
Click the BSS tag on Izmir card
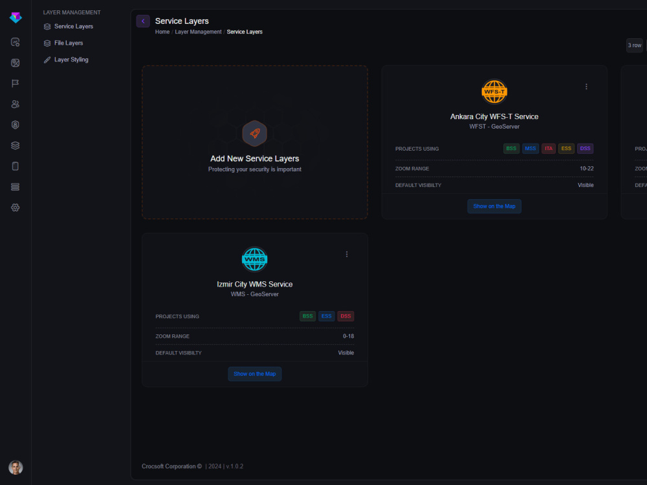click(307, 316)
